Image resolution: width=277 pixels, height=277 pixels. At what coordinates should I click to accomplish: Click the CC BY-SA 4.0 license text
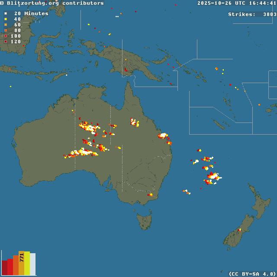[x=252, y=274]
